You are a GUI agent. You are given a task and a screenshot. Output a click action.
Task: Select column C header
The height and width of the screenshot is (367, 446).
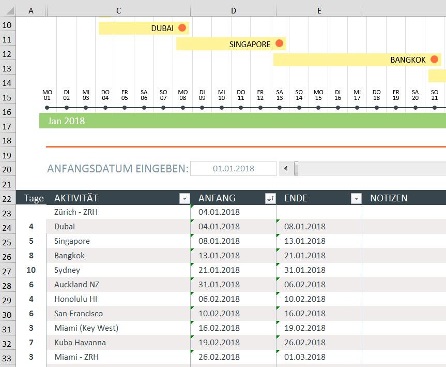pyautogui.click(x=119, y=10)
